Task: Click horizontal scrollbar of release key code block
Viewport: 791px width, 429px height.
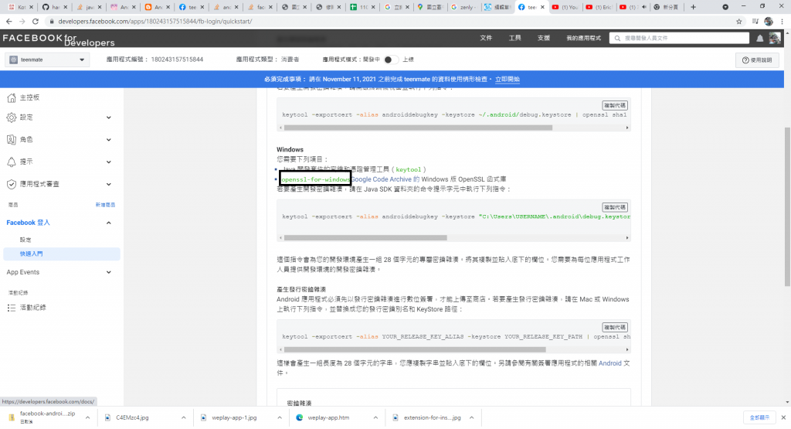Action: (415, 349)
